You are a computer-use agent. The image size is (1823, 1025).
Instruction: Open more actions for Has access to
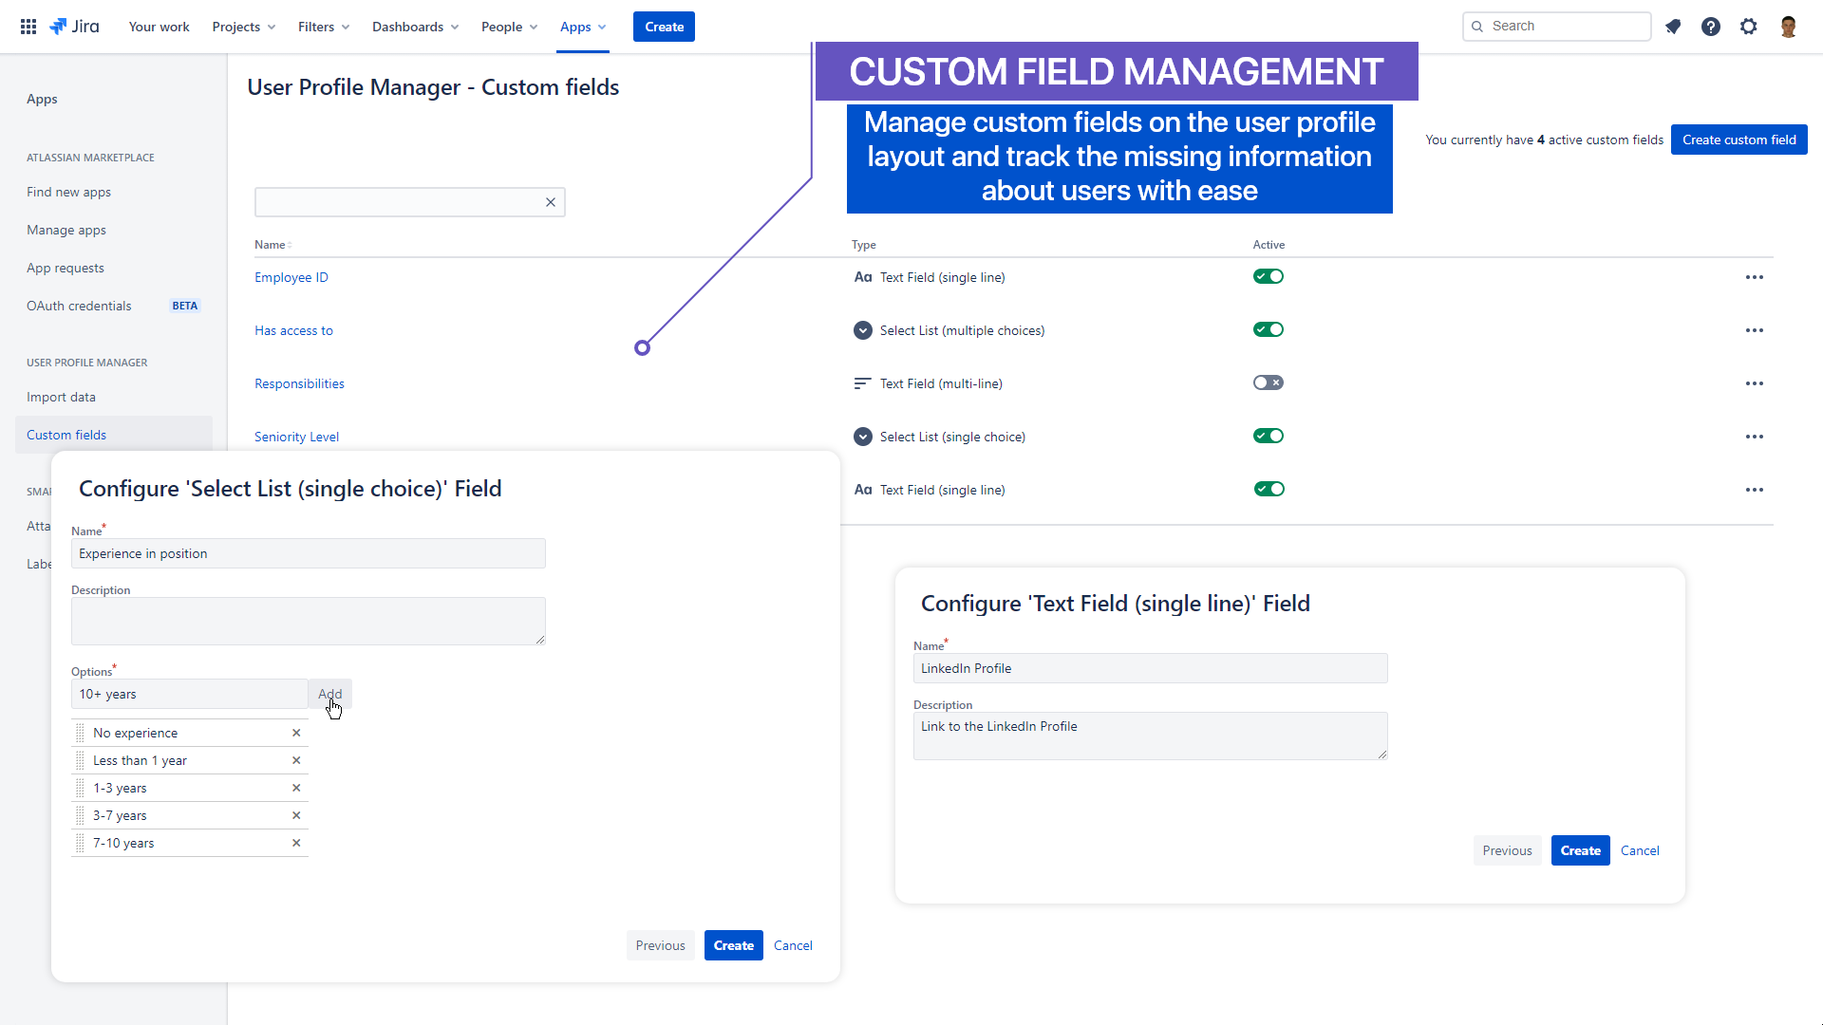(1755, 330)
